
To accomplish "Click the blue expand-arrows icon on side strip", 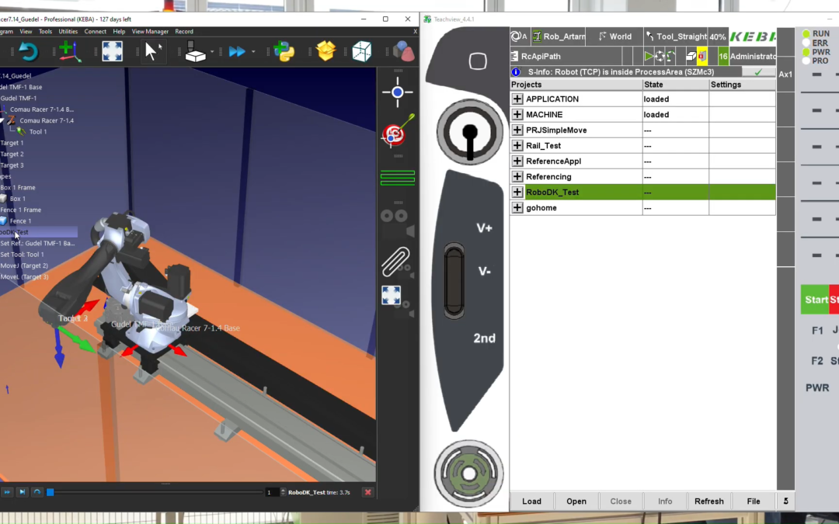I will click(391, 295).
